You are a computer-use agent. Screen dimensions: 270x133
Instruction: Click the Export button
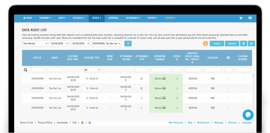217,44
